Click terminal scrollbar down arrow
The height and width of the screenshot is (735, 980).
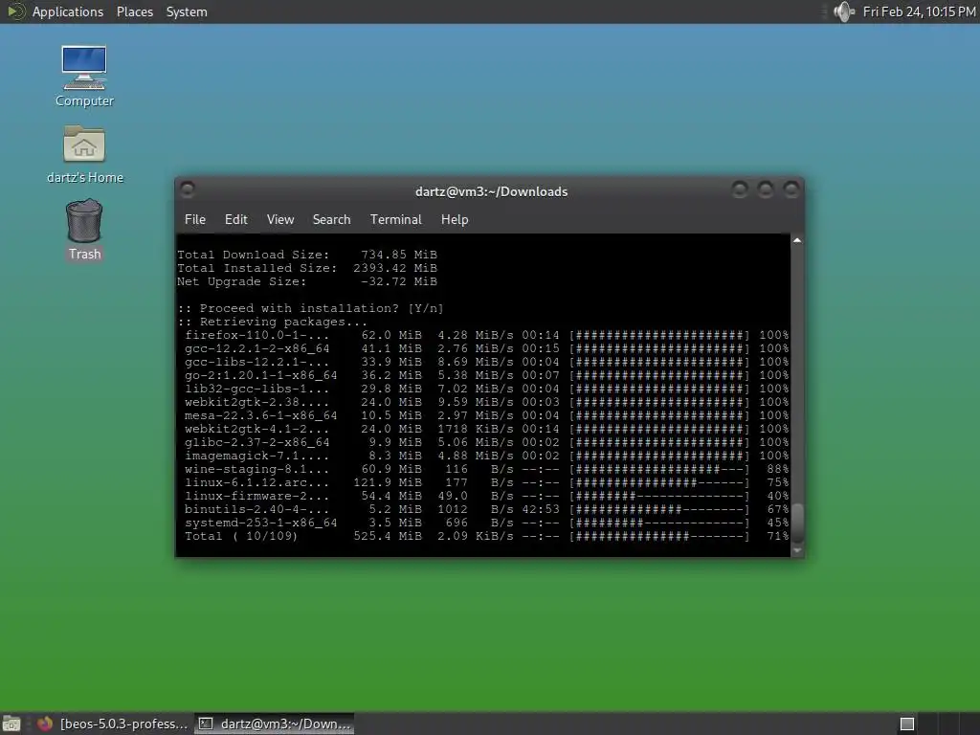pyautogui.click(x=797, y=550)
